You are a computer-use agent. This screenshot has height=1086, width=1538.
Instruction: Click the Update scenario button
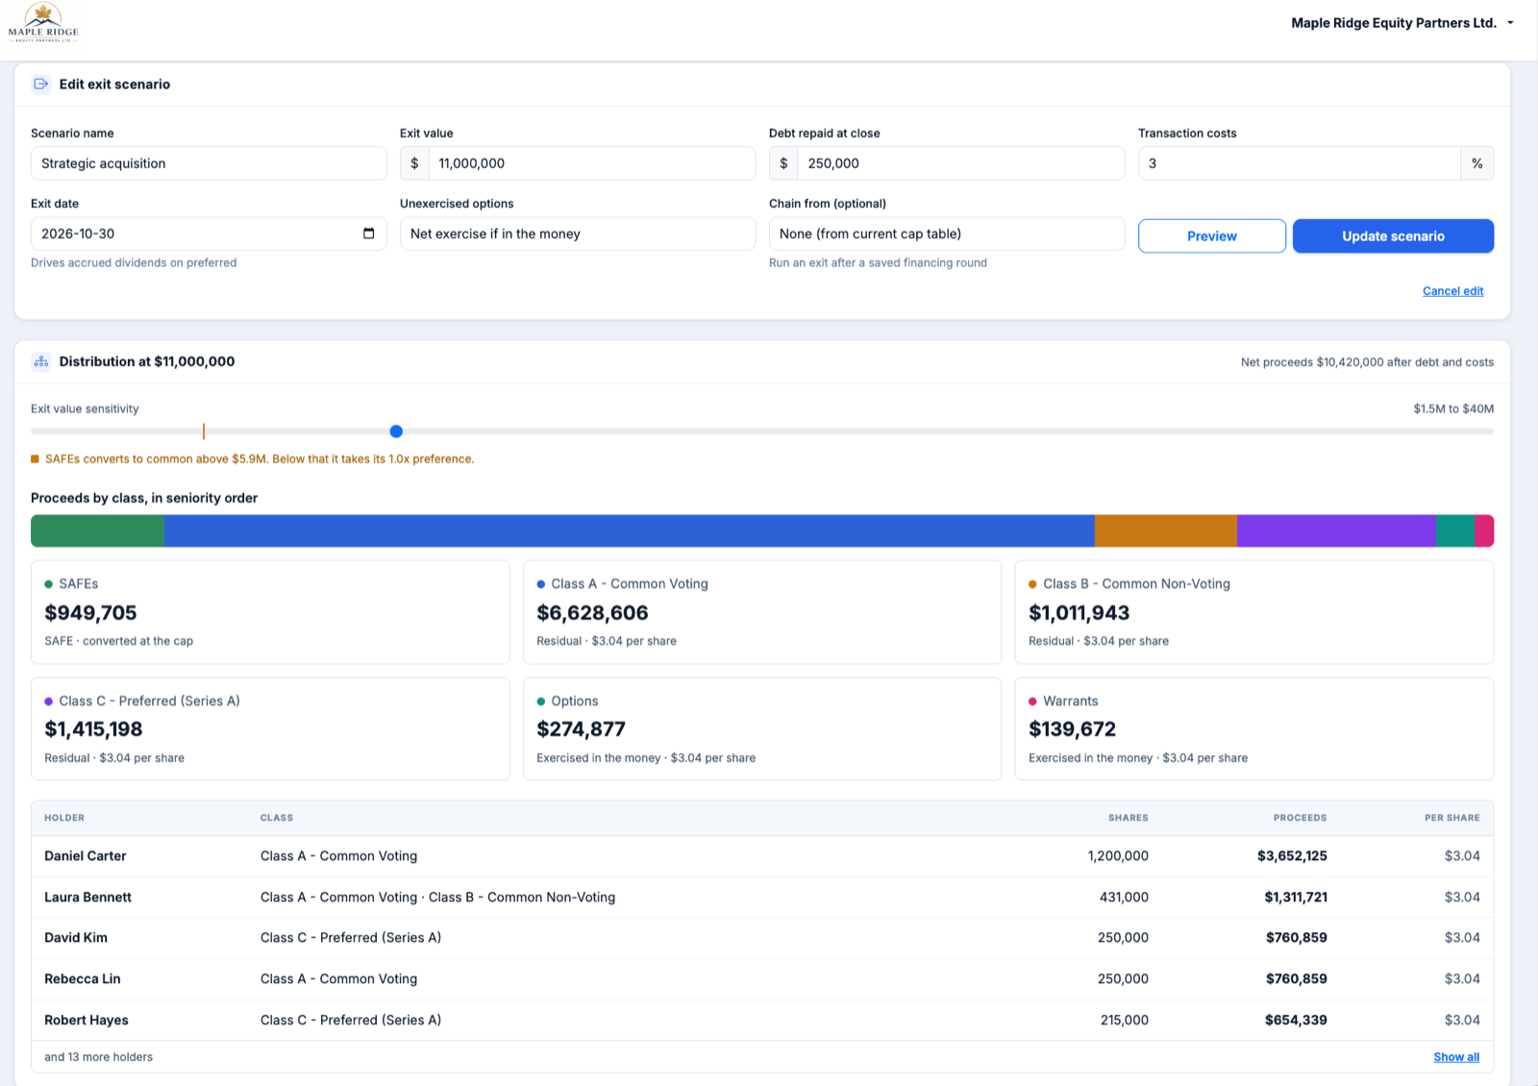coord(1393,236)
